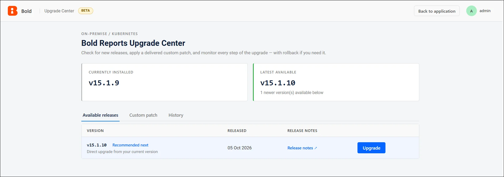504x177 pixels.
Task: Click the Bold logo icon
Action: [12, 11]
